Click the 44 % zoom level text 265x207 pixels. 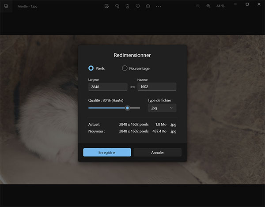pos(220,6)
